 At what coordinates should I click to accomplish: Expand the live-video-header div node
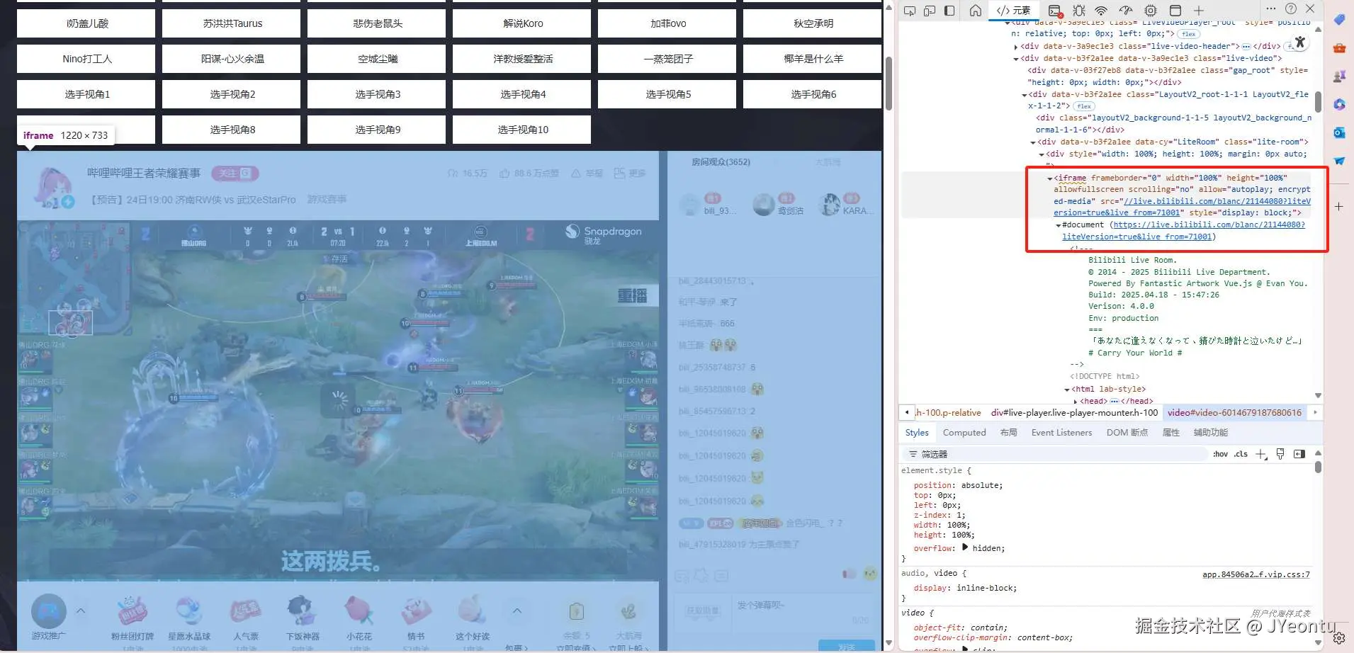click(x=1016, y=47)
